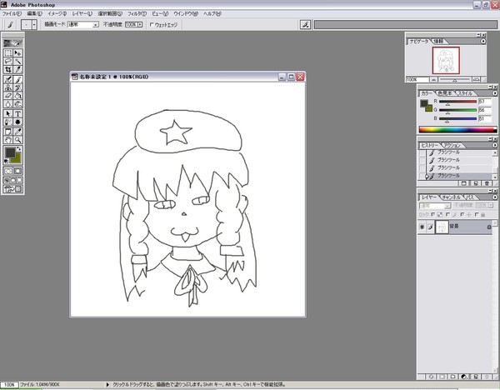The width and height of the screenshot is (500, 390).
Task: Select the Eraser tool
Action: tap(8, 96)
